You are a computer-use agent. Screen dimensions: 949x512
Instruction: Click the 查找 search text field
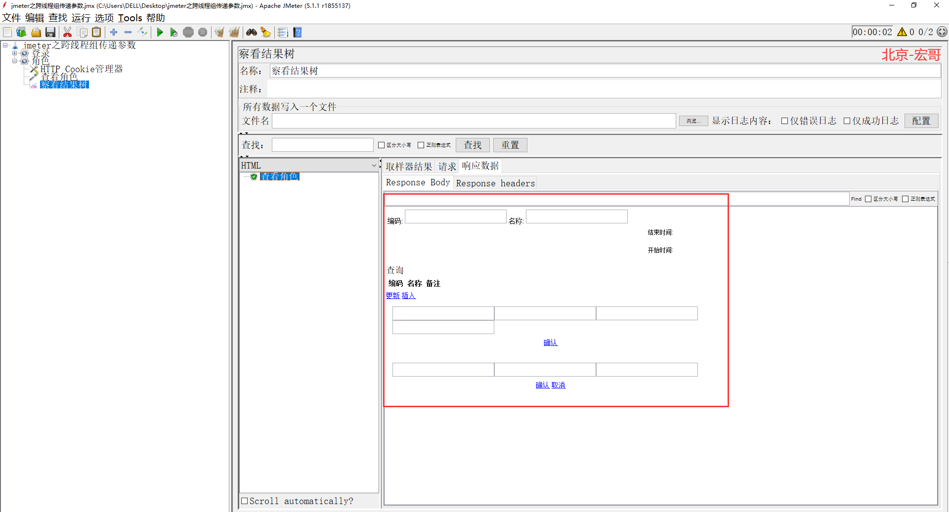click(322, 145)
